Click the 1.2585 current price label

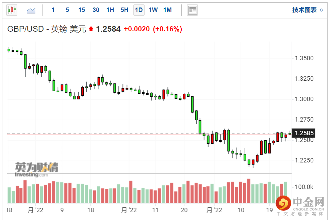304,133
